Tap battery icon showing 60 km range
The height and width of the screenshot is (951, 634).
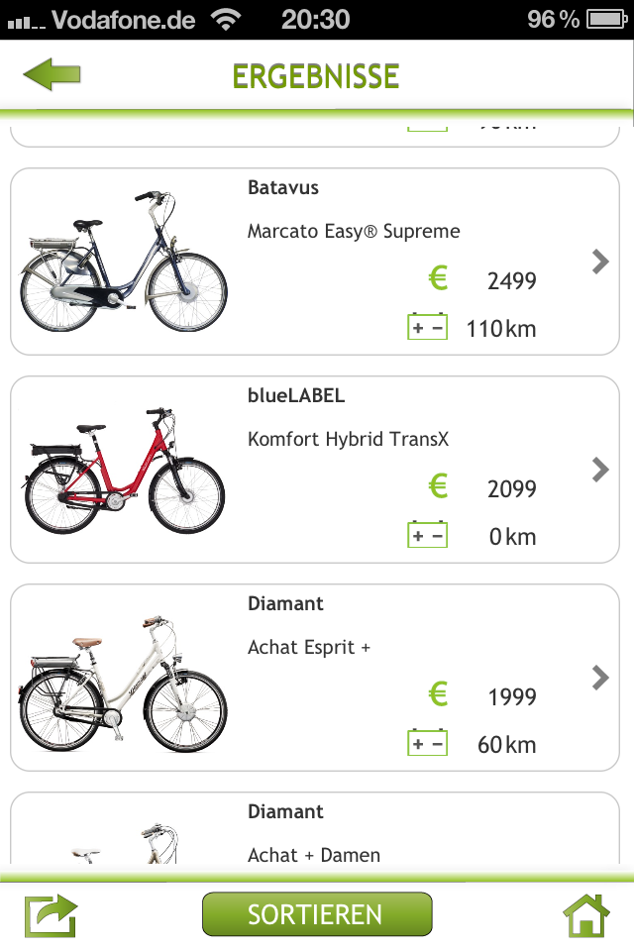(x=427, y=743)
